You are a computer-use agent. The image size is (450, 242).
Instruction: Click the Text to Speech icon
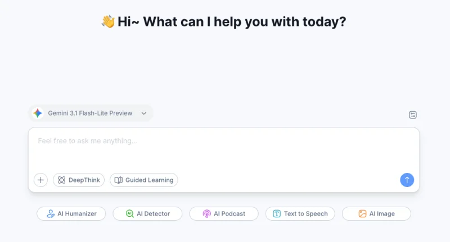click(277, 214)
